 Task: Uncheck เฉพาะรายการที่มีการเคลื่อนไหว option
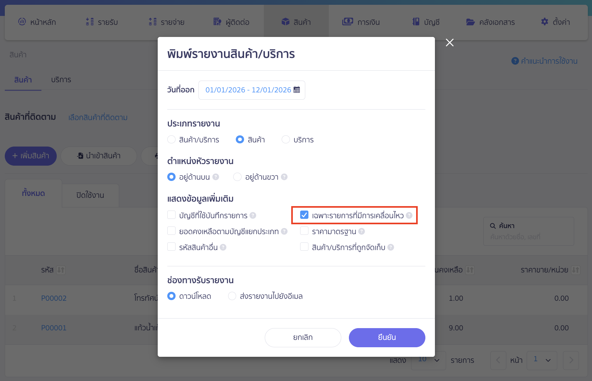(x=304, y=215)
